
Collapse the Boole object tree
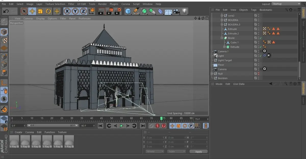222,38
